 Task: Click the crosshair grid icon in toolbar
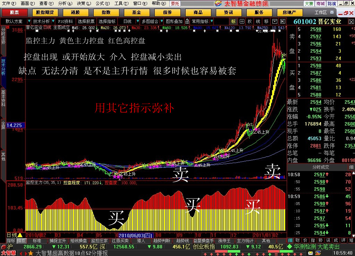[x=242, y=22]
